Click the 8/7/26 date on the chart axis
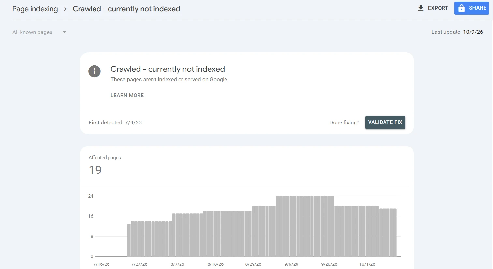Image resolution: width=493 pixels, height=269 pixels. 177,264
